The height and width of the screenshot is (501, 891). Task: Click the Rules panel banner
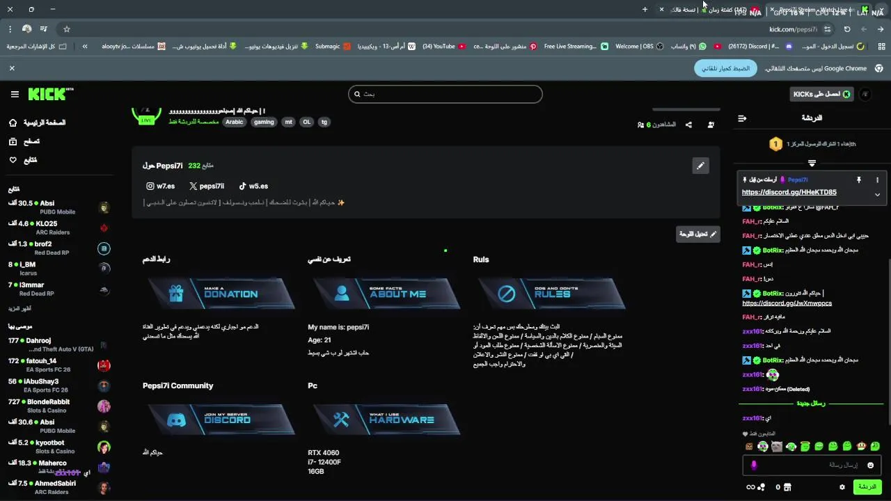(x=551, y=294)
